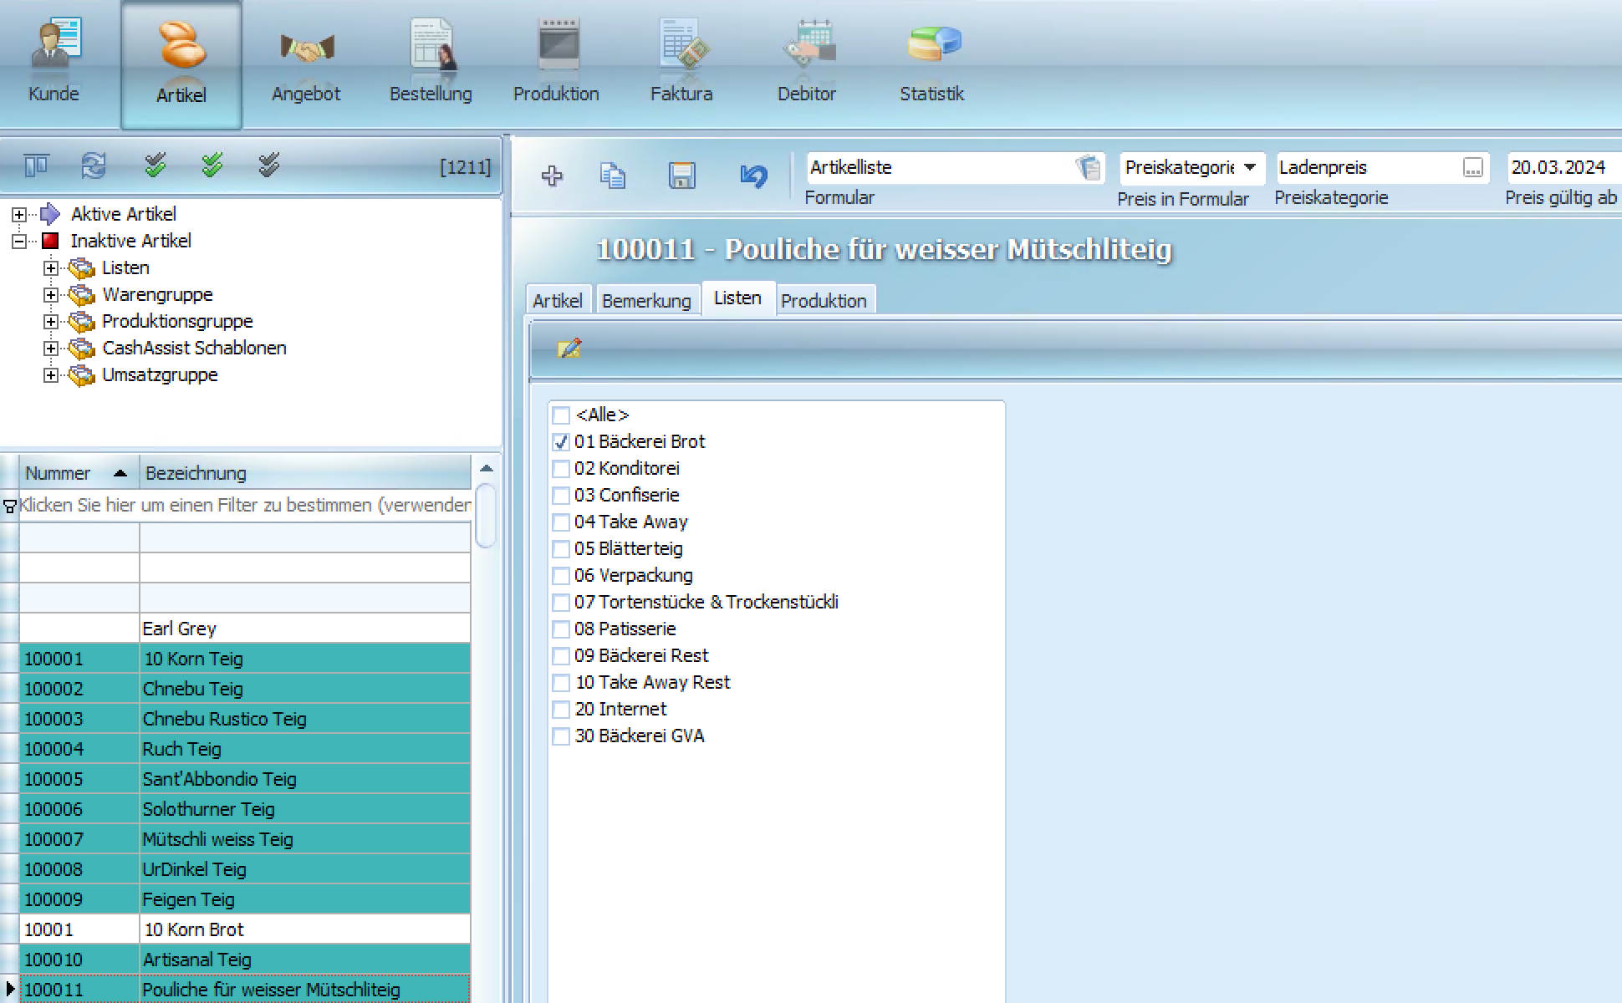Select row 100003 Chnebu Rustico Teig
Image resolution: width=1622 pixels, height=1003 pixels.
245,719
